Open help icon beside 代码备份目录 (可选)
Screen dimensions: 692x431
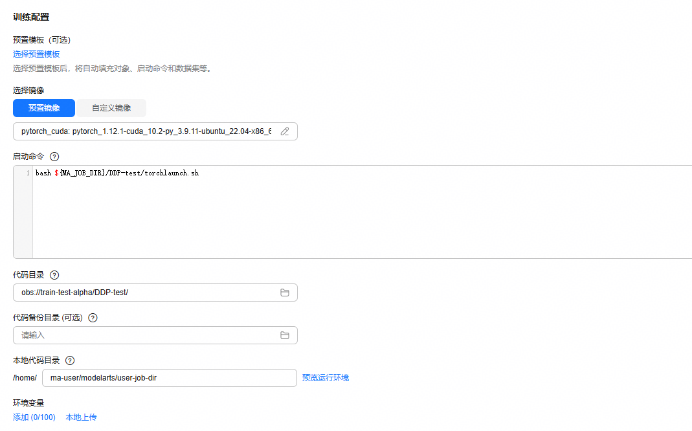[x=93, y=318]
